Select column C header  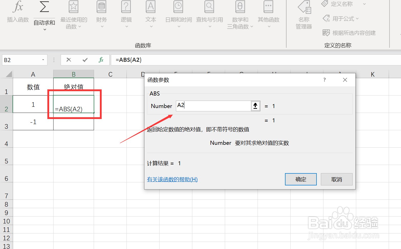(110, 74)
